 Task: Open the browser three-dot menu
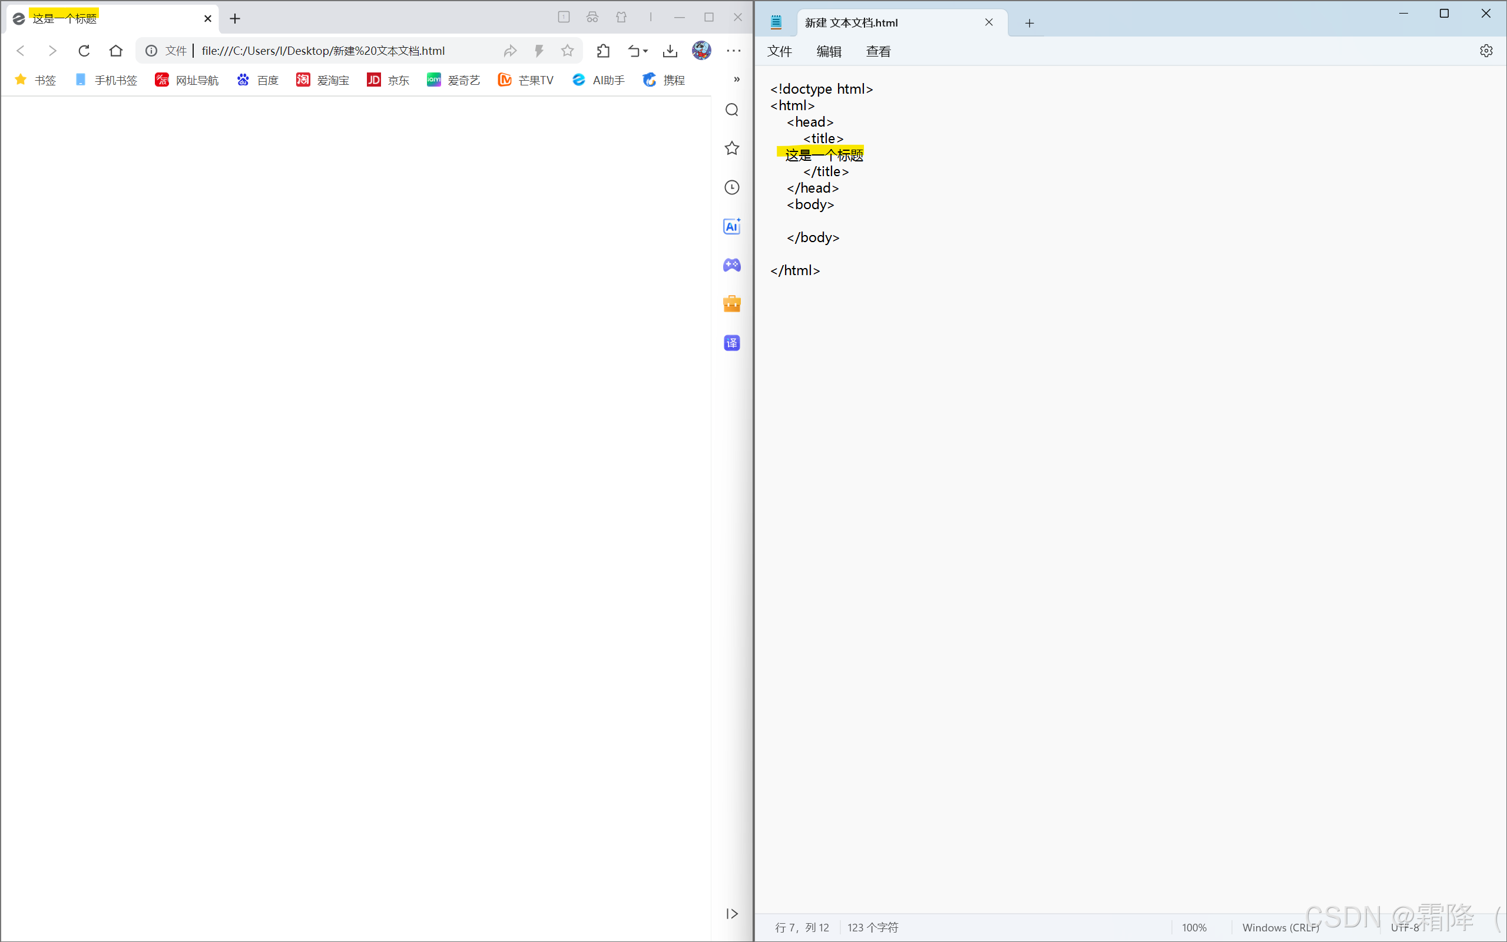[x=734, y=51]
